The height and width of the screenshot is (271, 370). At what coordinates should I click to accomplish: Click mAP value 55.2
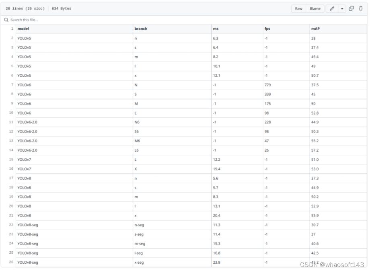[x=315, y=141]
